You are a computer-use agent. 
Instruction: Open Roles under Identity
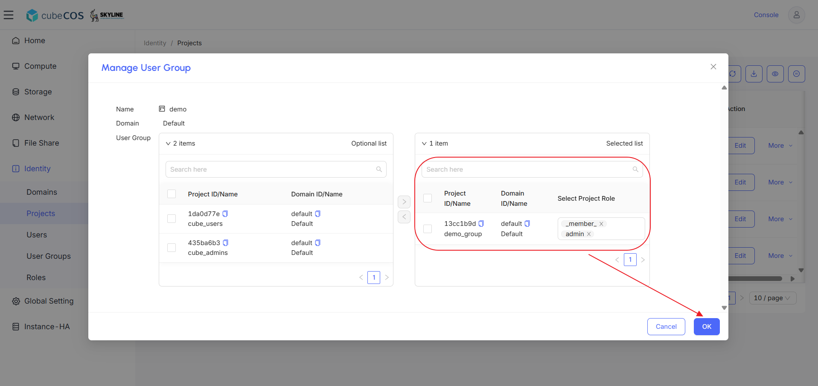36,278
